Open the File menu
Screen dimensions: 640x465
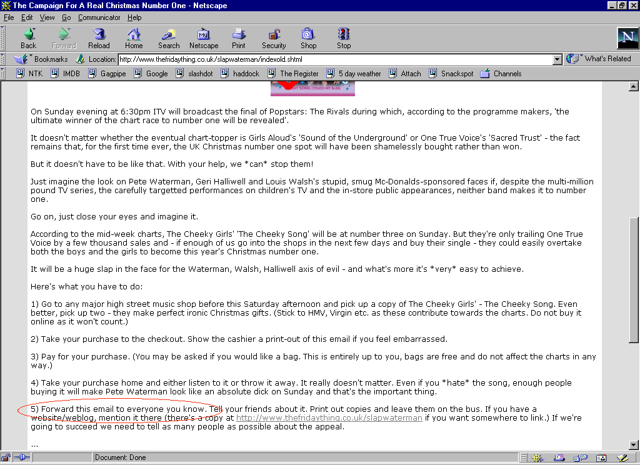(9, 17)
